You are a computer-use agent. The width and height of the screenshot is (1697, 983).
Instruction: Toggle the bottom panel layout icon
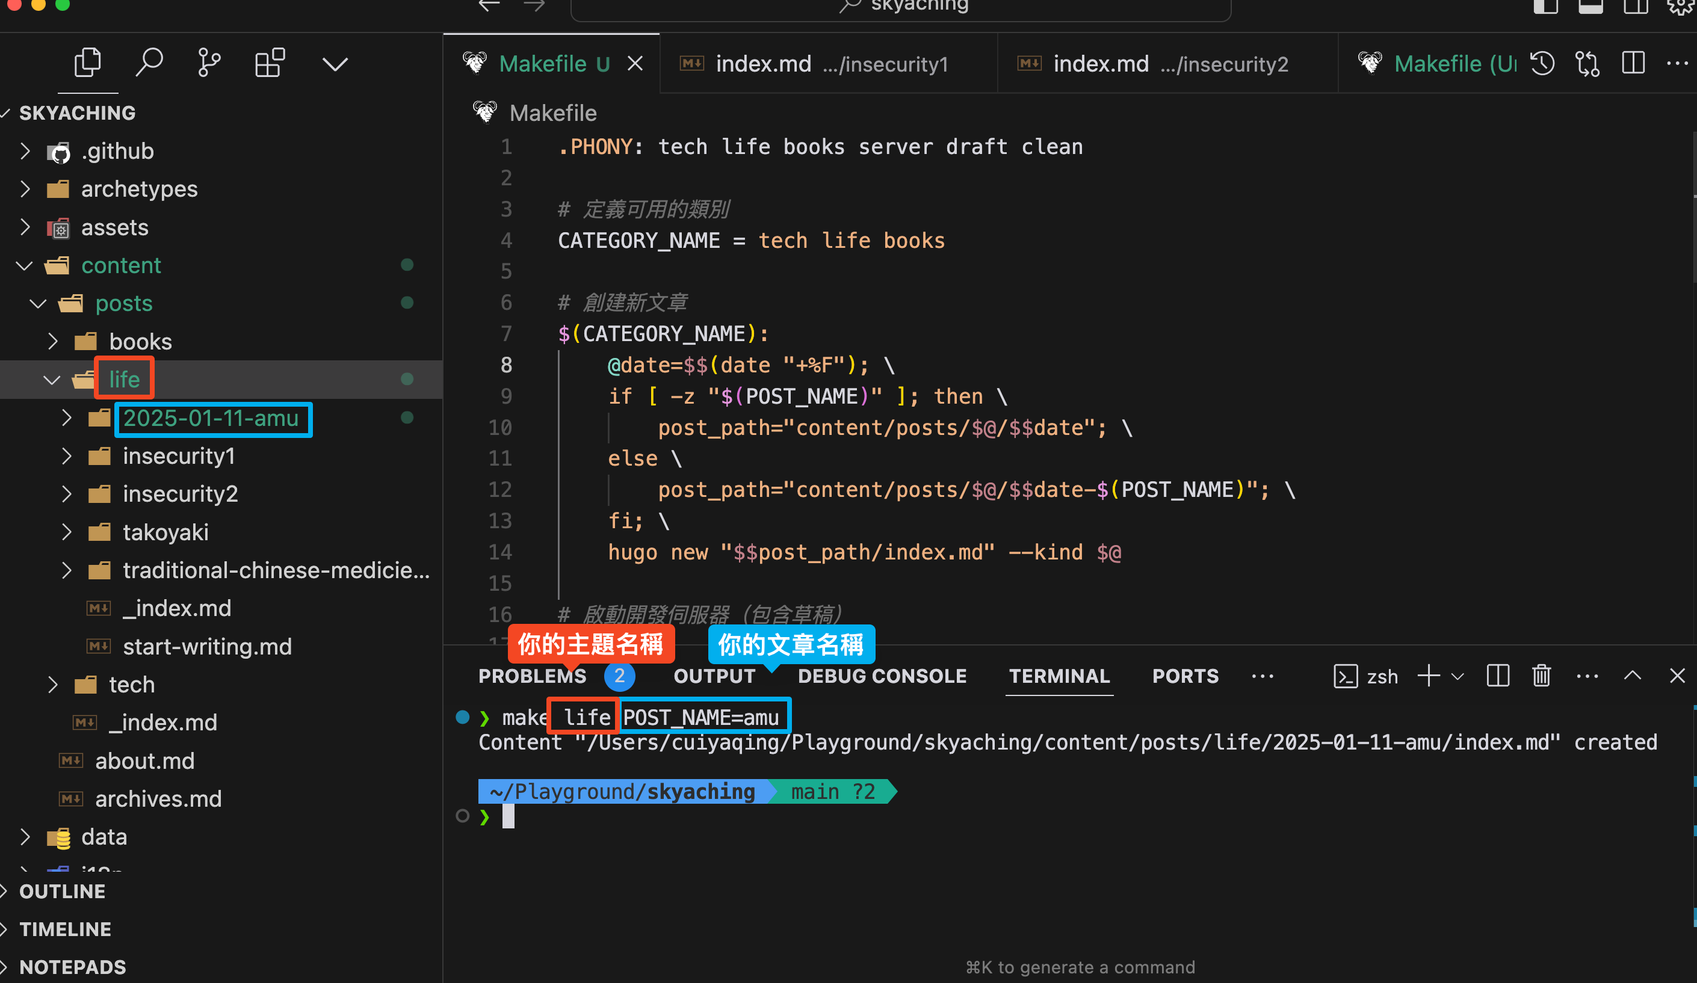point(1590,7)
